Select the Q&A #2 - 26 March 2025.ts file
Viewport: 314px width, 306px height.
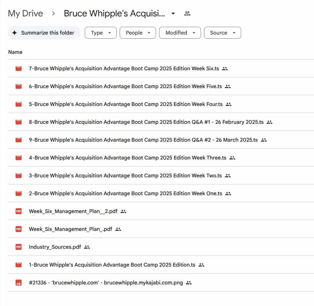tap(143, 140)
